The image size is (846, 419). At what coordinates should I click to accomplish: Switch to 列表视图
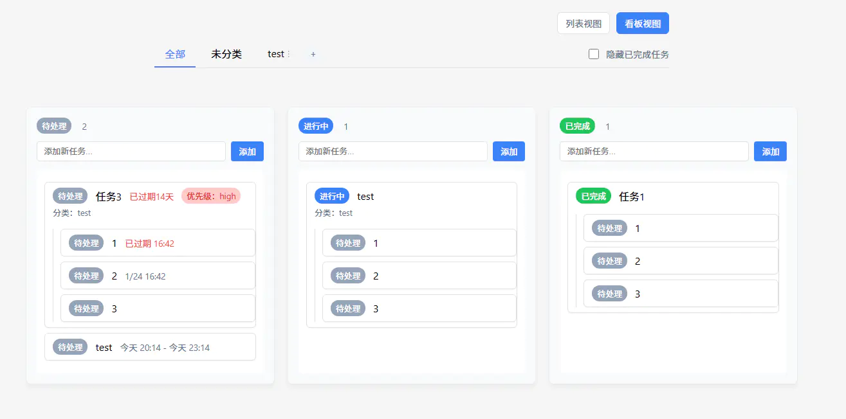click(x=584, y=24)
